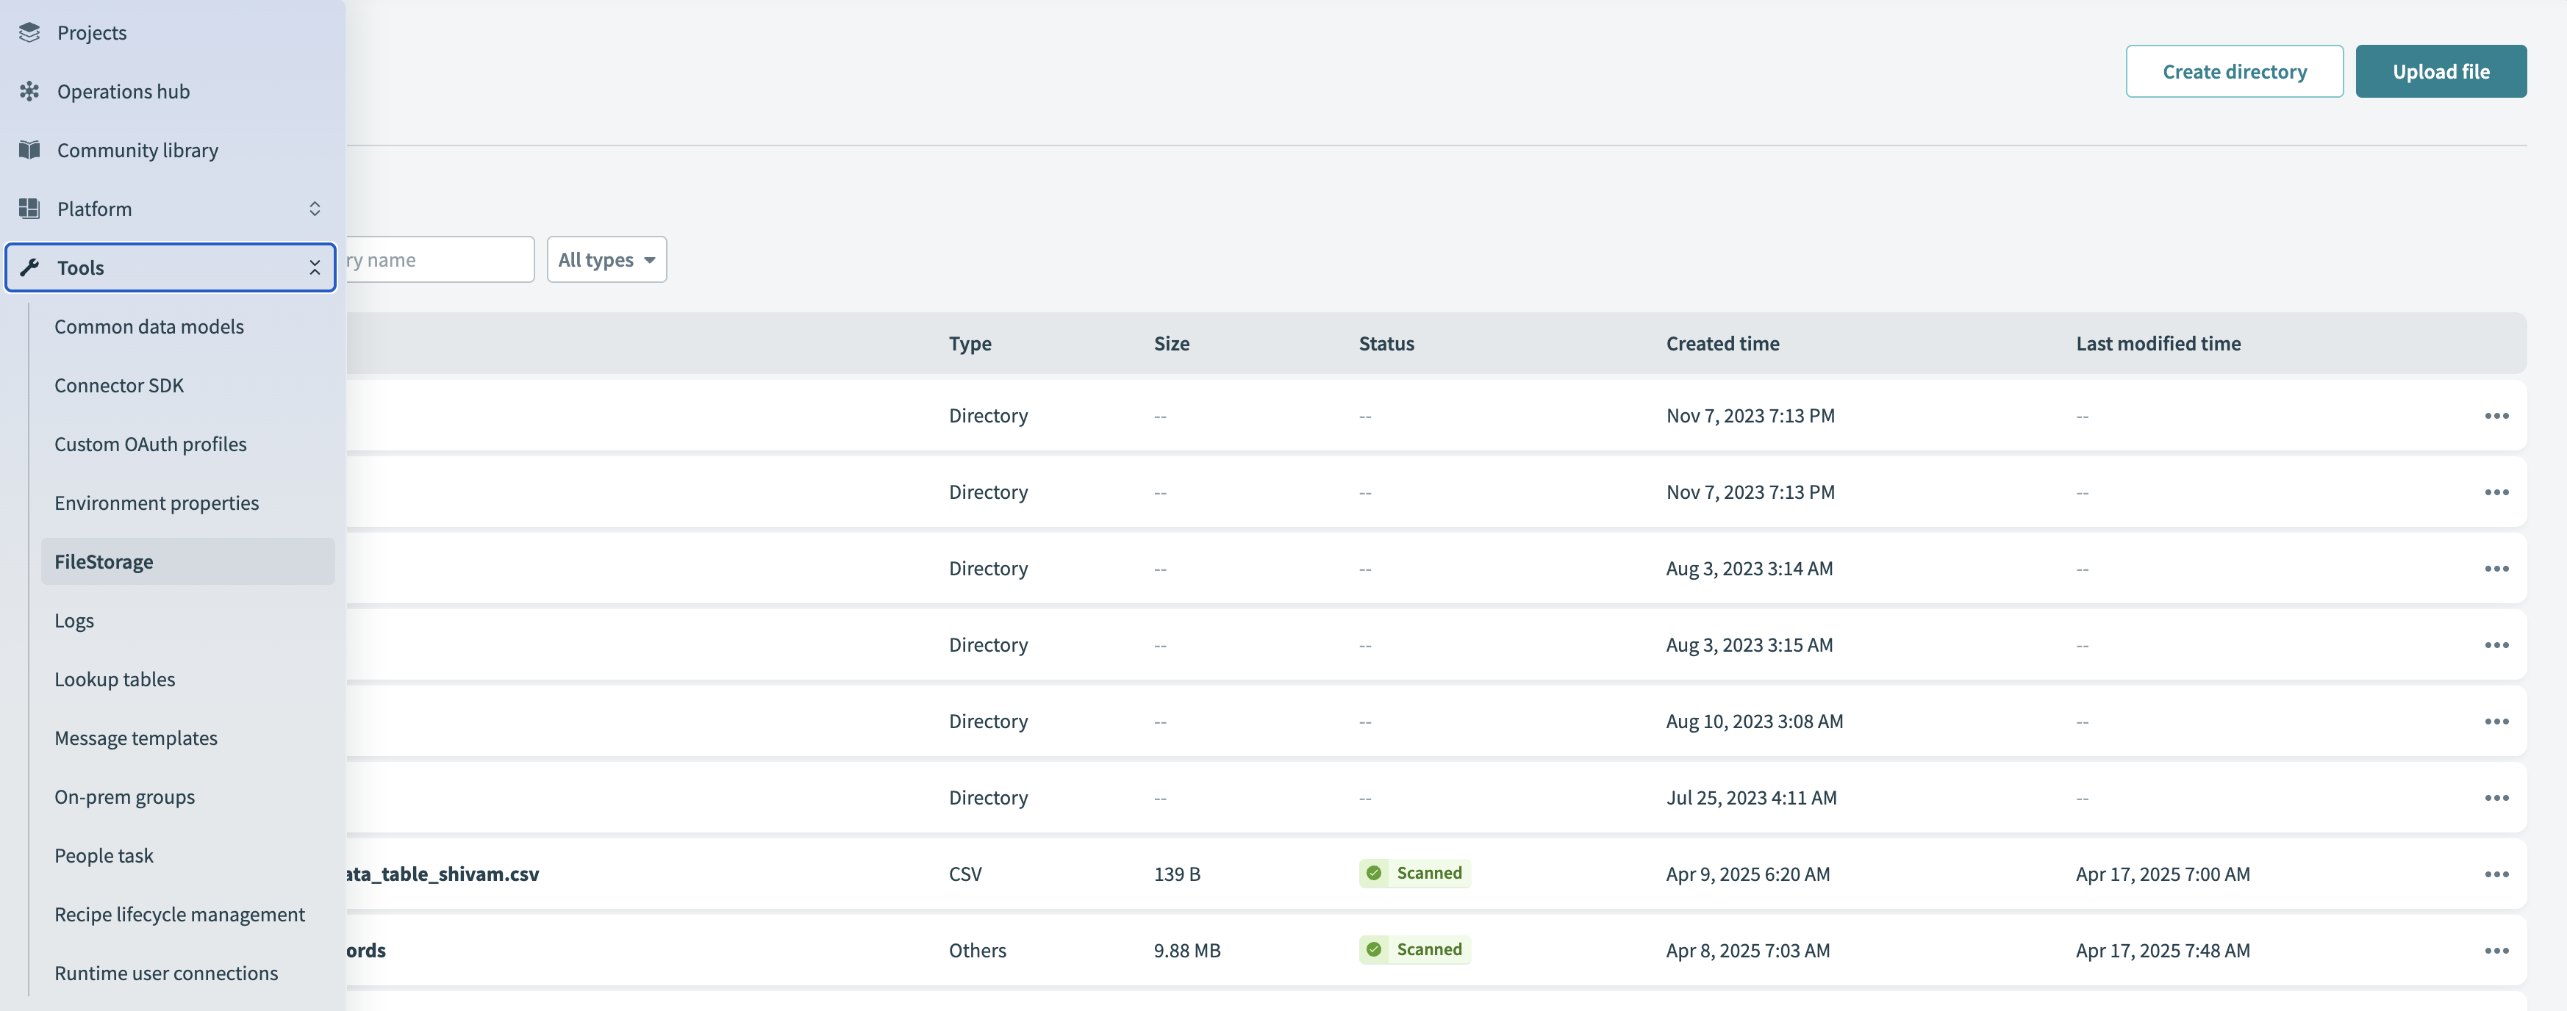The image size is (2567, 1011).
Task: Click the directory name search field
Action: 438,259
